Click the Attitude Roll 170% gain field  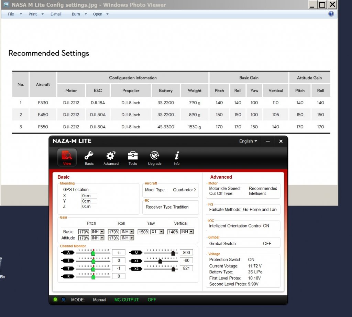coord(113,238)
